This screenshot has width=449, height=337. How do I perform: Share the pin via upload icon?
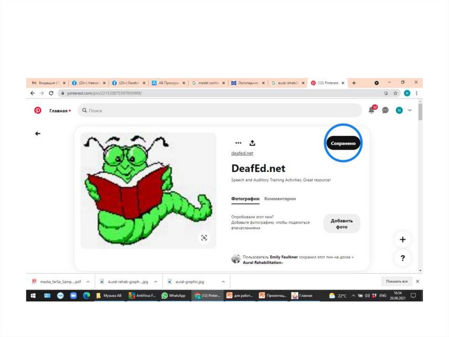(x=252, y=143)
